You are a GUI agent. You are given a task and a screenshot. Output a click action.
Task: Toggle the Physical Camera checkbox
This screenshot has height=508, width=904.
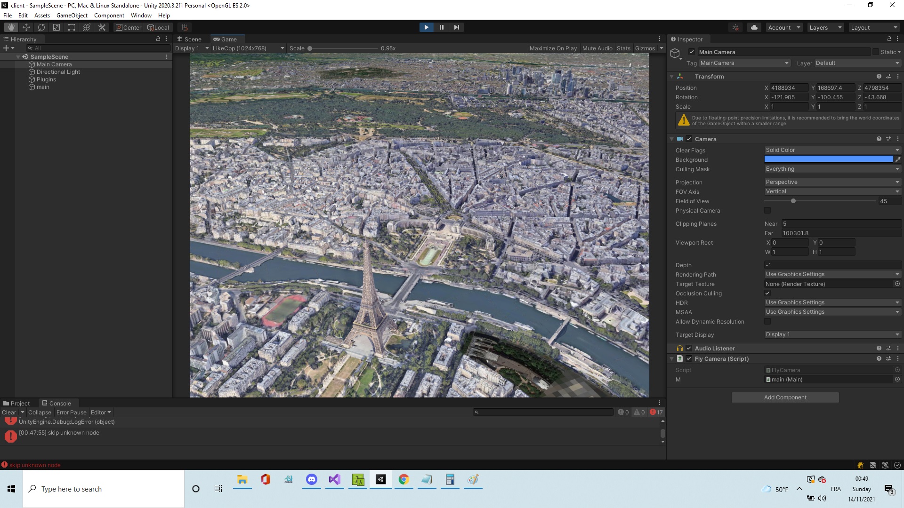[x=767, y=210]
